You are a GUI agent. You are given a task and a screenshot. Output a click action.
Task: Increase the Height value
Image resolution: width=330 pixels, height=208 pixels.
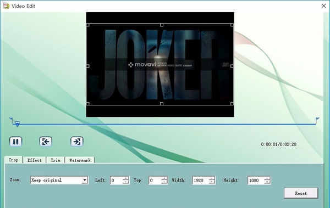[x=267, y=178]
